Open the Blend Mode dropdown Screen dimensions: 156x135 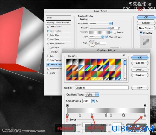tap(101, 24)
